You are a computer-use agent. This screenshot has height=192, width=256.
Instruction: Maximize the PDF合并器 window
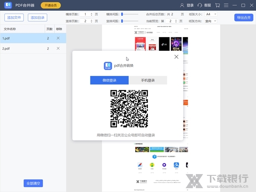243,6
